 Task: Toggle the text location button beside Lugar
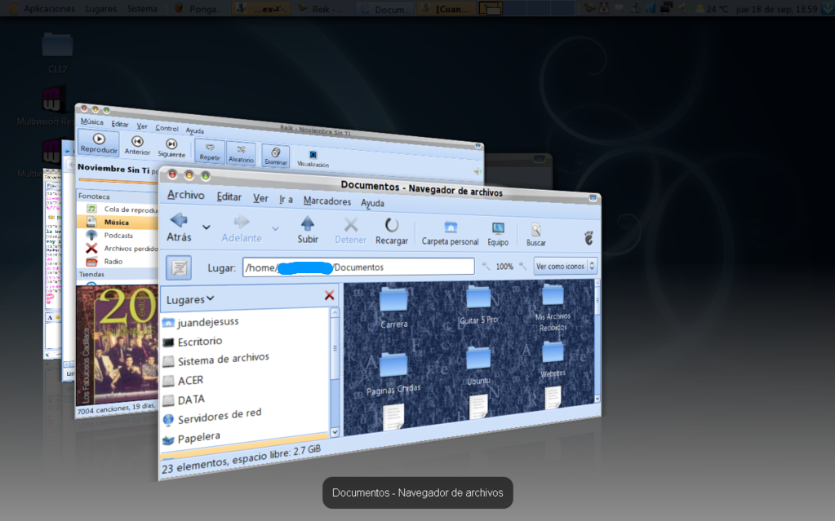[x=179, y=267]
